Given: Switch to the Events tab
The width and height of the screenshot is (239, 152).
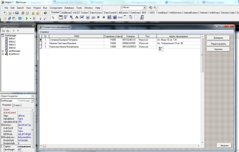Looking at the screenshot, I should [17, 105].
